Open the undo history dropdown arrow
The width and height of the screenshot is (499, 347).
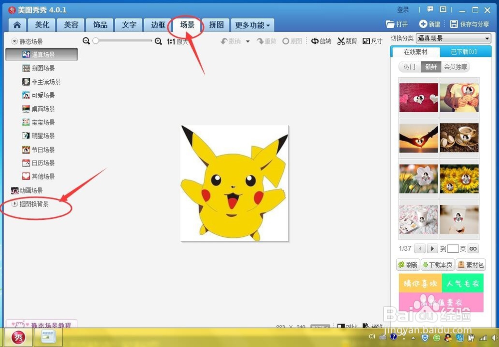click(x=248, y=41)
